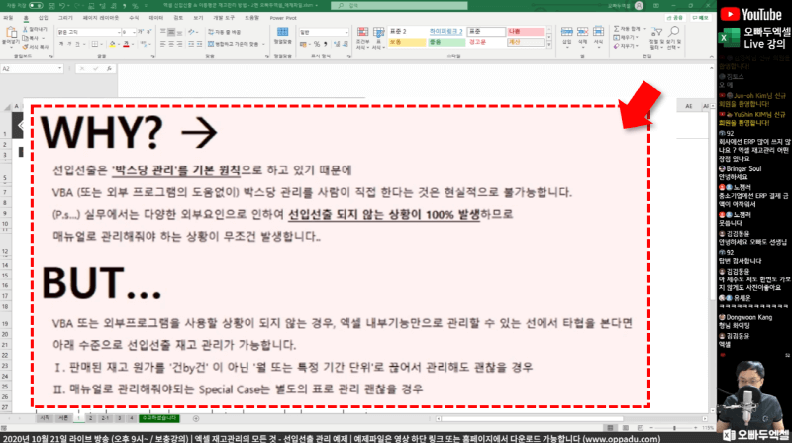
Task: Apply the '보통' yellow cell style
Action: 407,42
